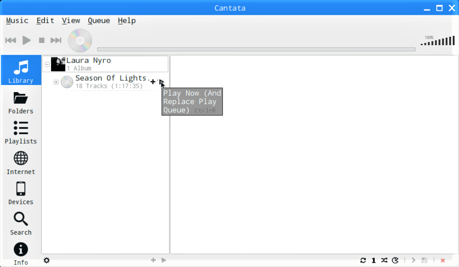
Task: Open the Help menu
Action: coord(127,21)
